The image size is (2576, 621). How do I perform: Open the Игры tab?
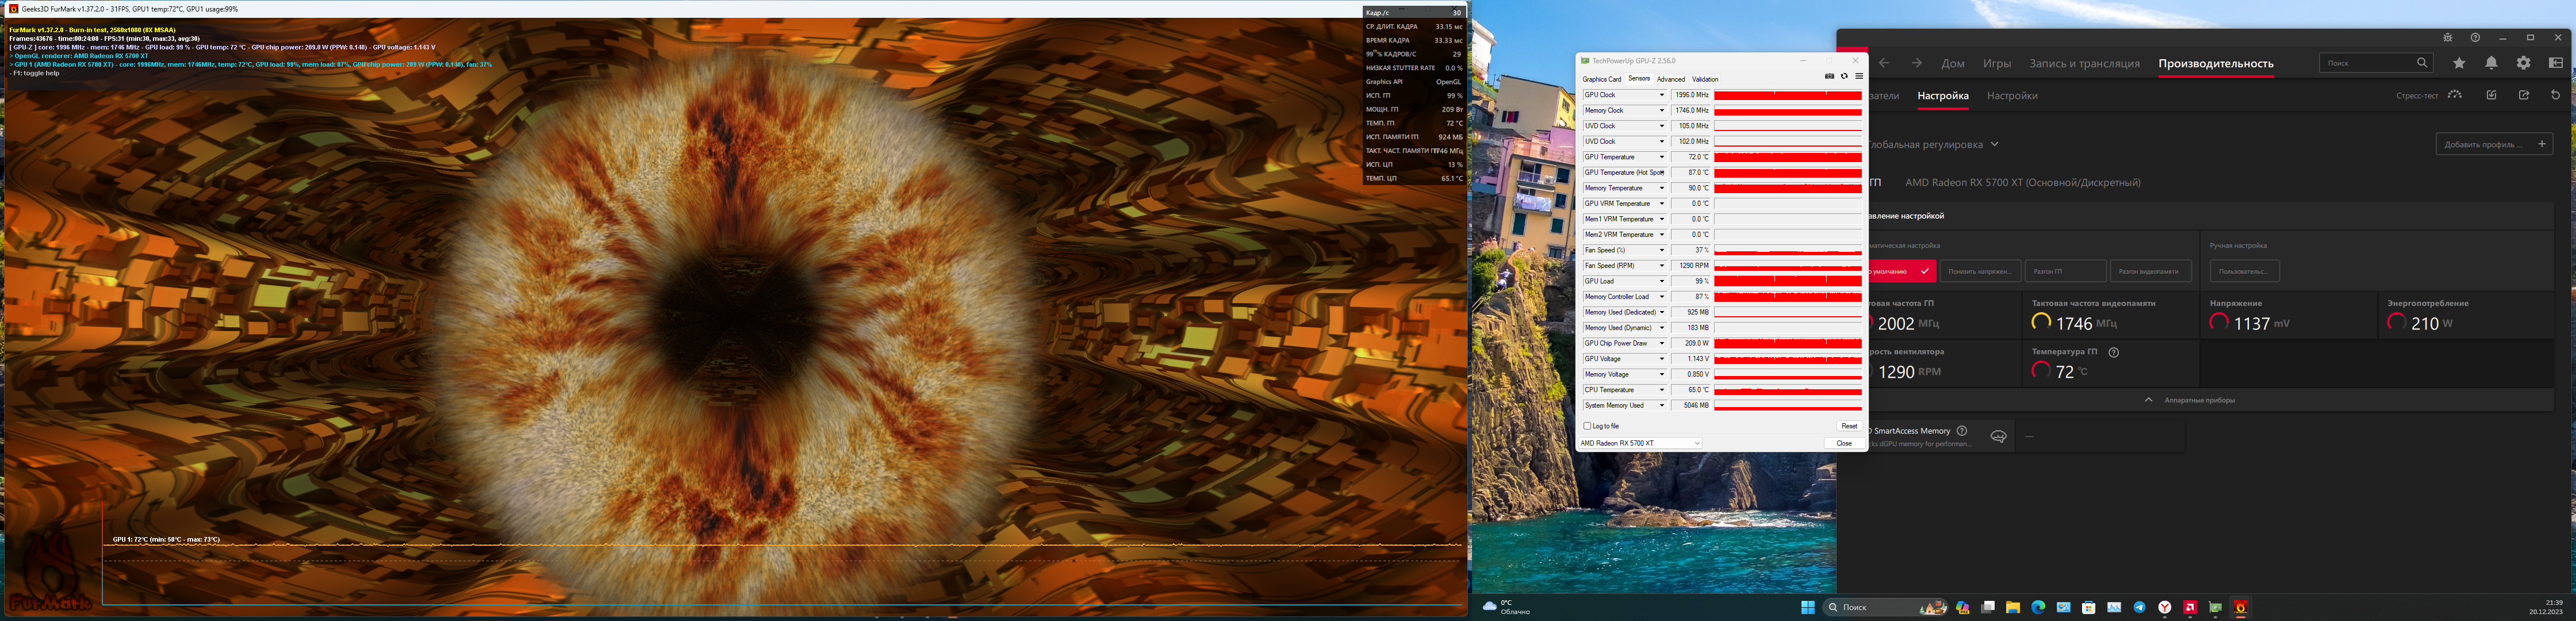1996,63
